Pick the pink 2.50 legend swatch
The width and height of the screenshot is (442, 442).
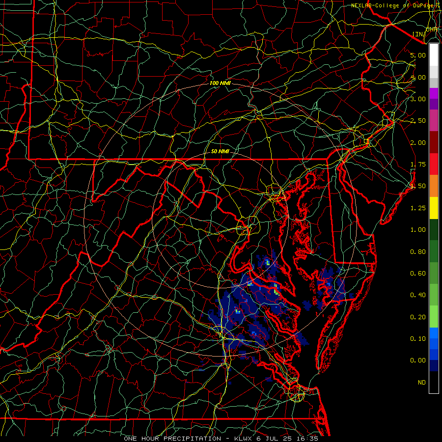(x=434, y=121)
